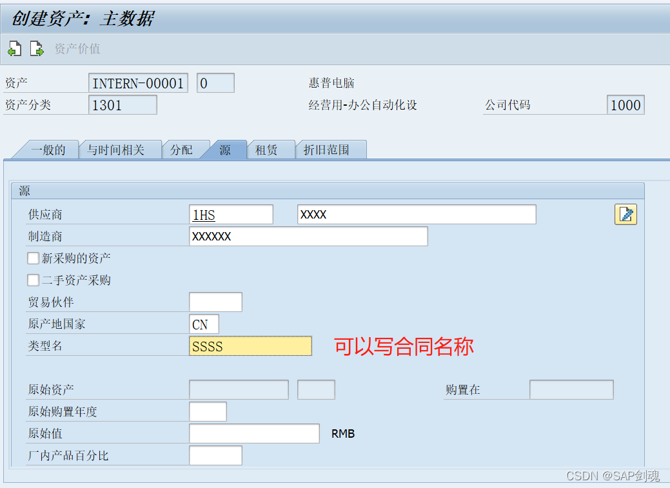Click the 供应商 code field with 1HS
Viewport: 670px width, 488px height.
[231, 215]
